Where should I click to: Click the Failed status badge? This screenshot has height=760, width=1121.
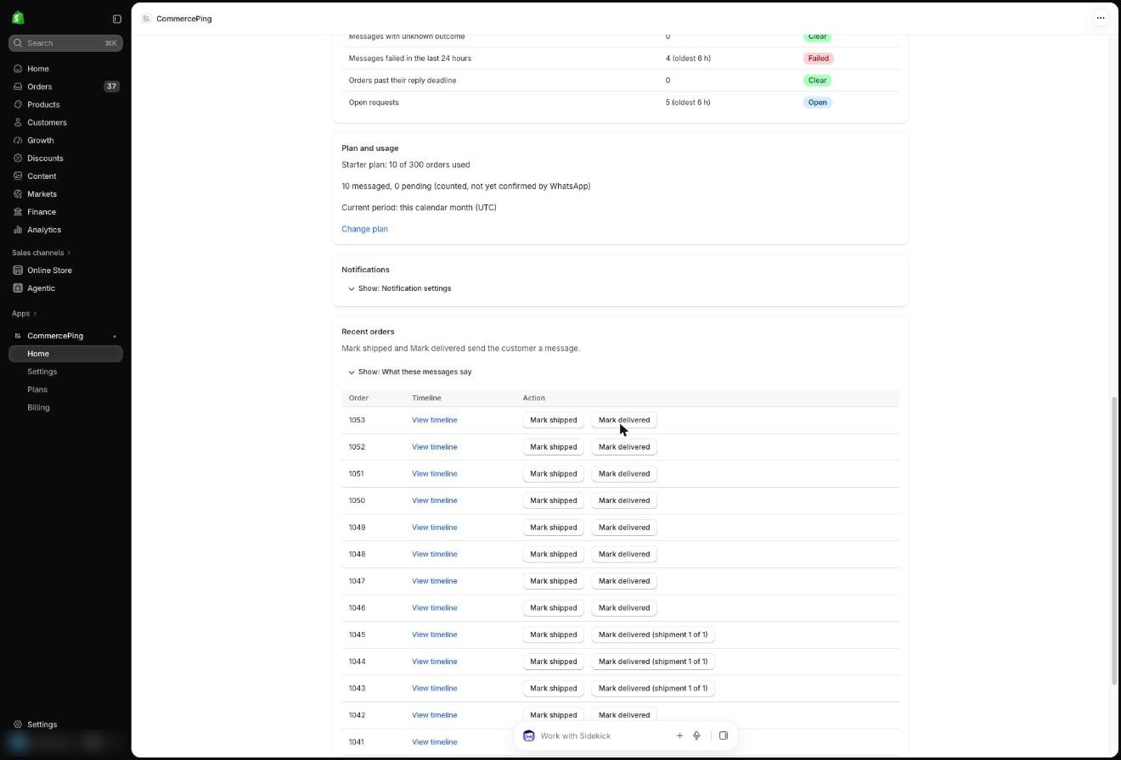(819, 59)
